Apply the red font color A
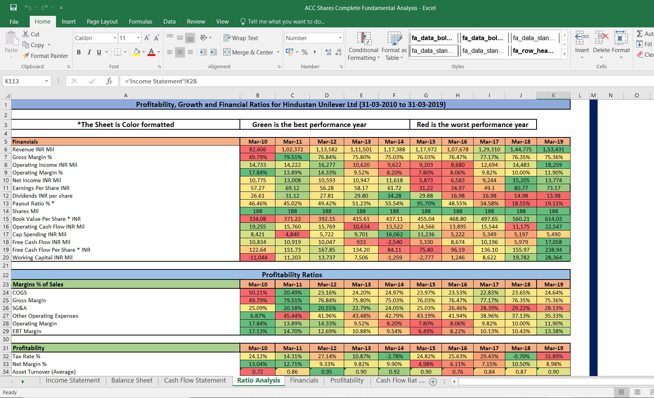The height and width of the screenshot is (398, 654). (151, 52)
